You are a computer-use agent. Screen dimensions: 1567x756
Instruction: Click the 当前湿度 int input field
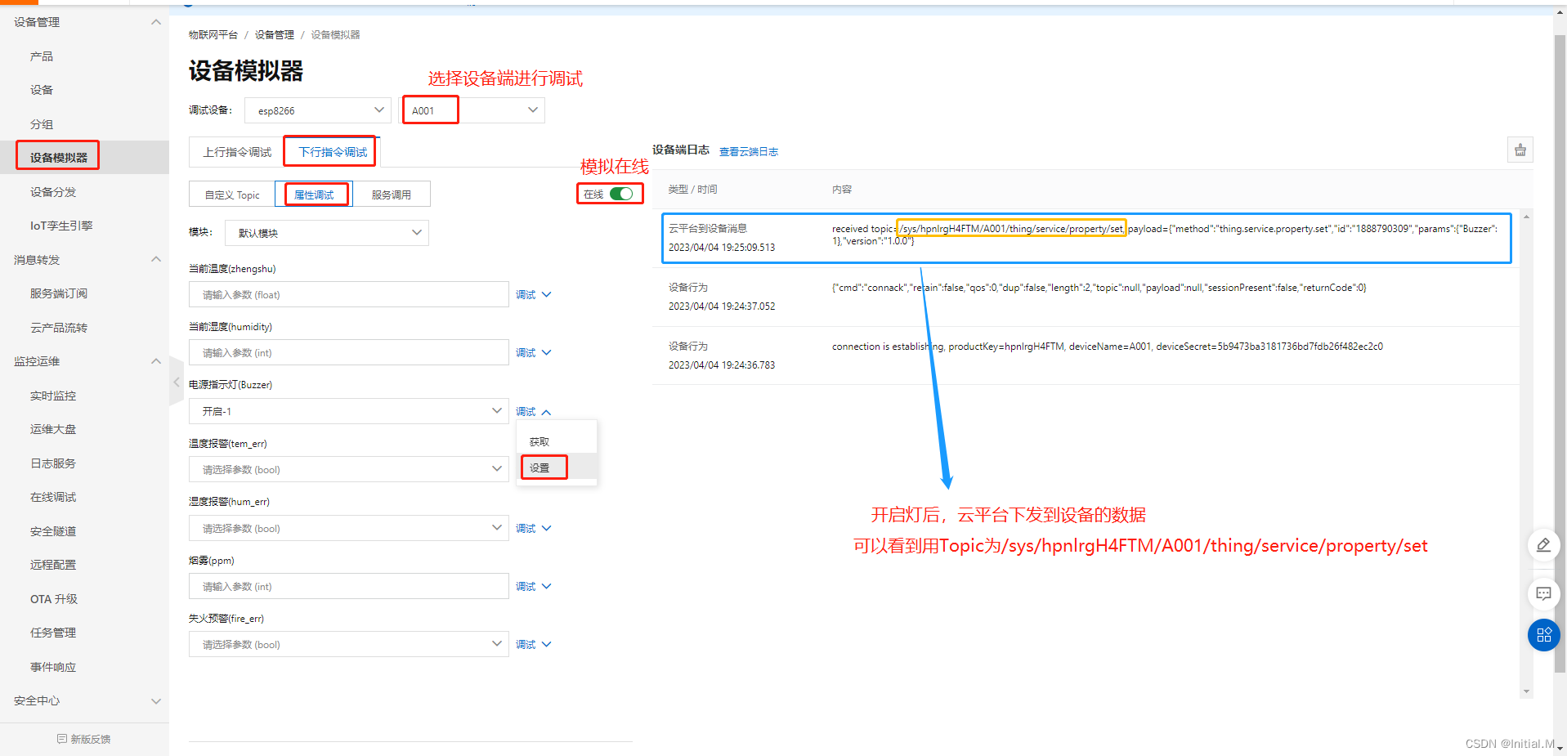[349, 352]
